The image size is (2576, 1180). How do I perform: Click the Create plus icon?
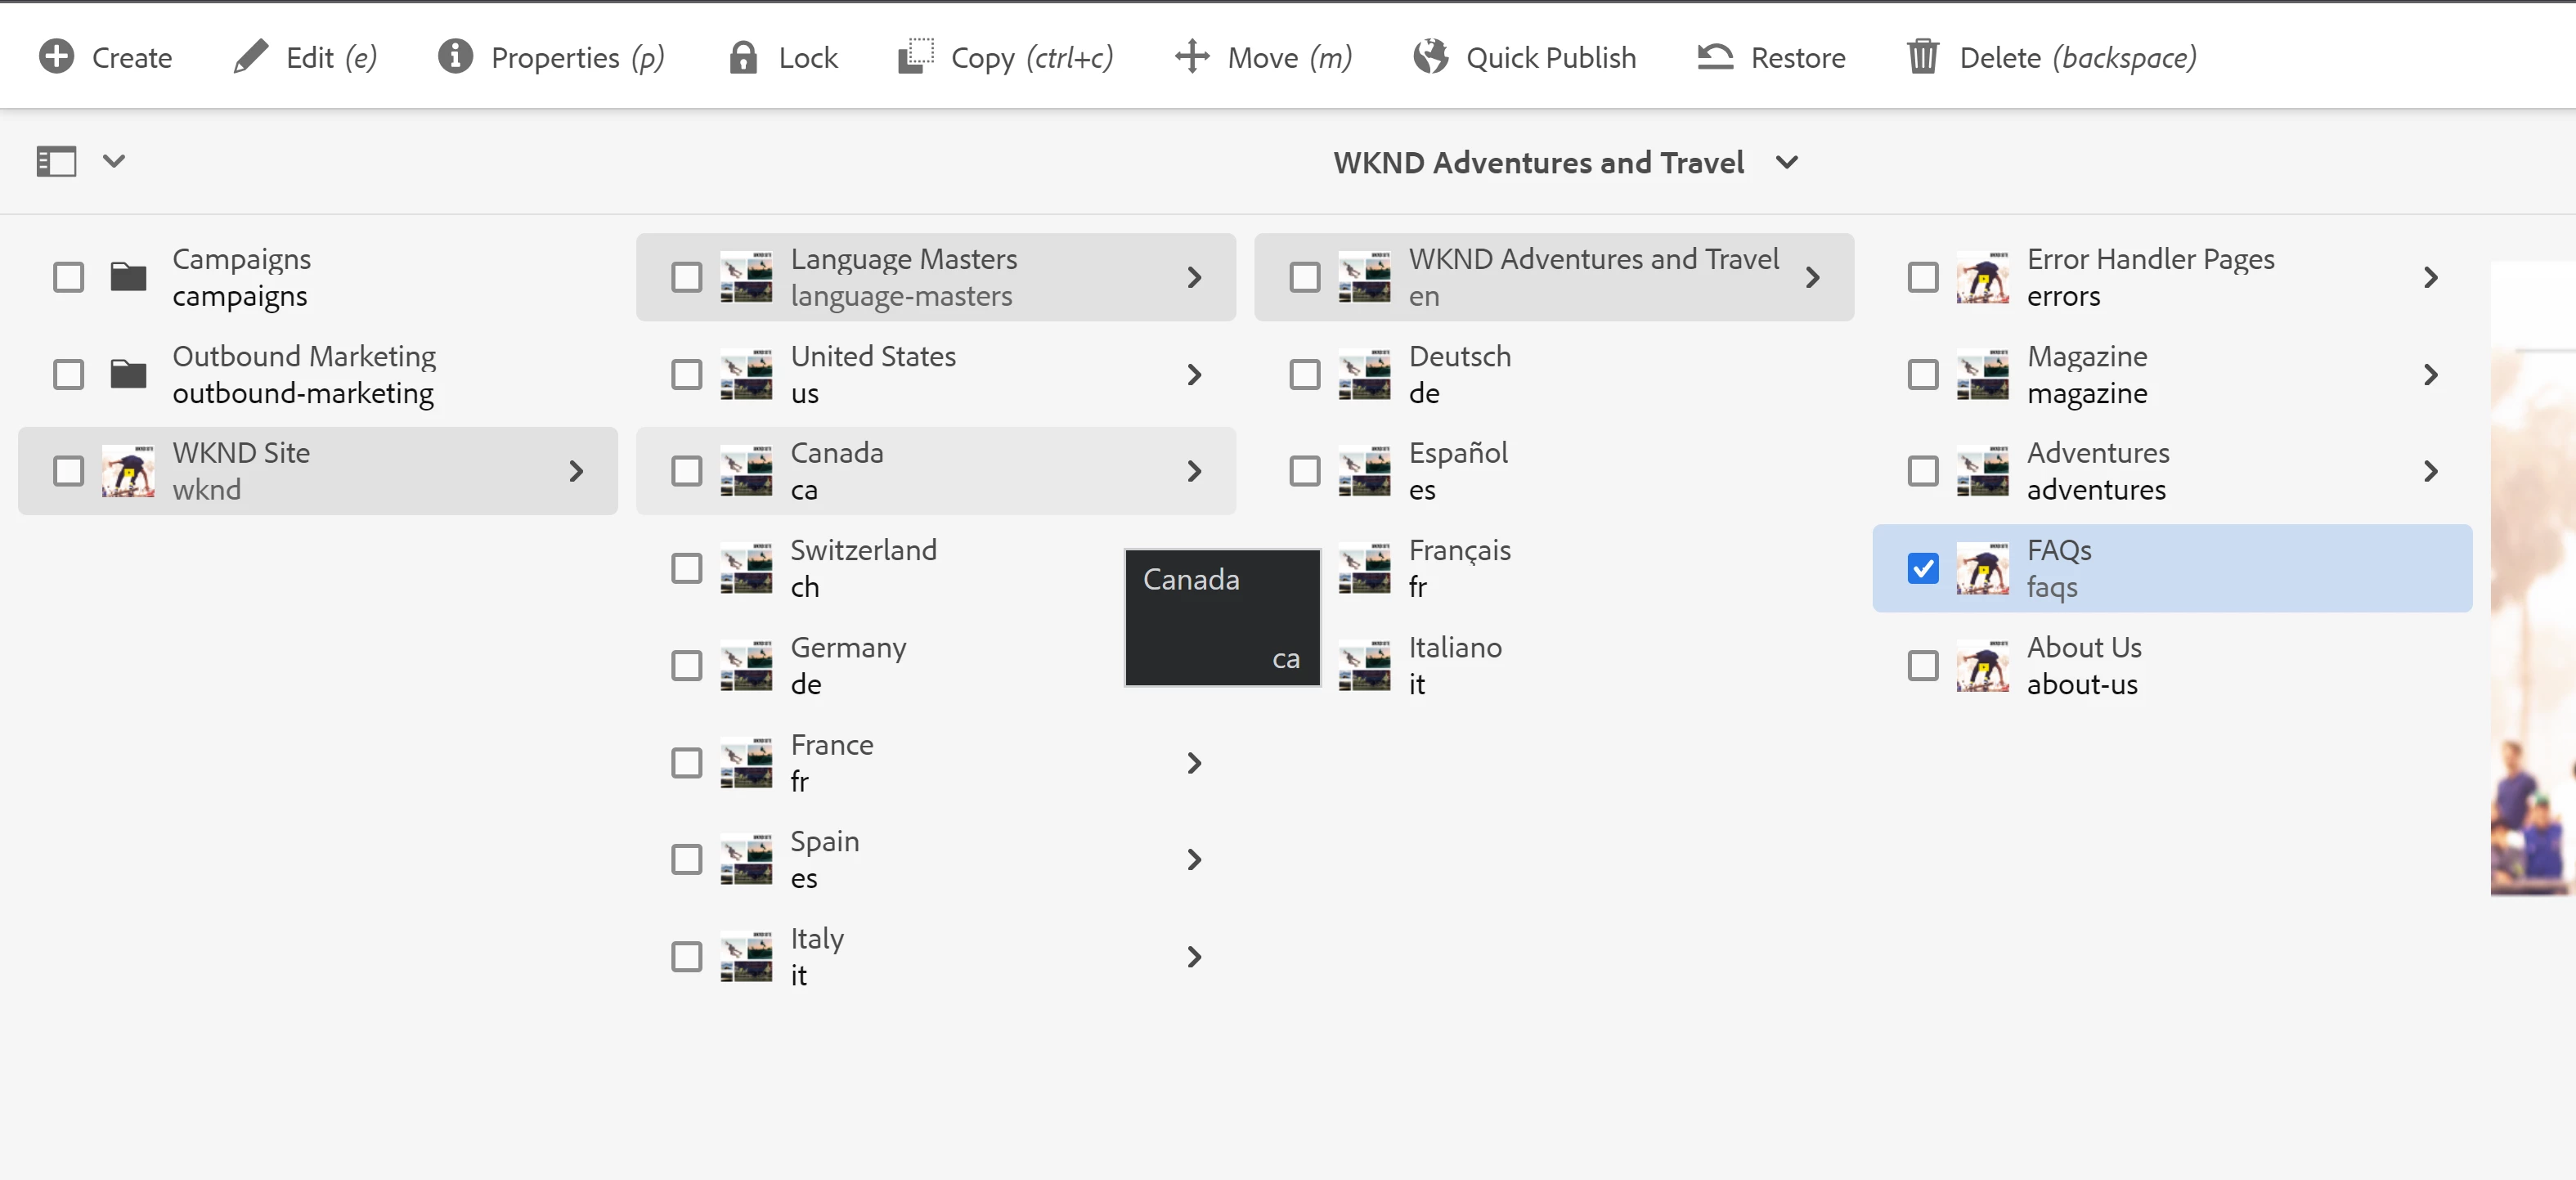56,57
